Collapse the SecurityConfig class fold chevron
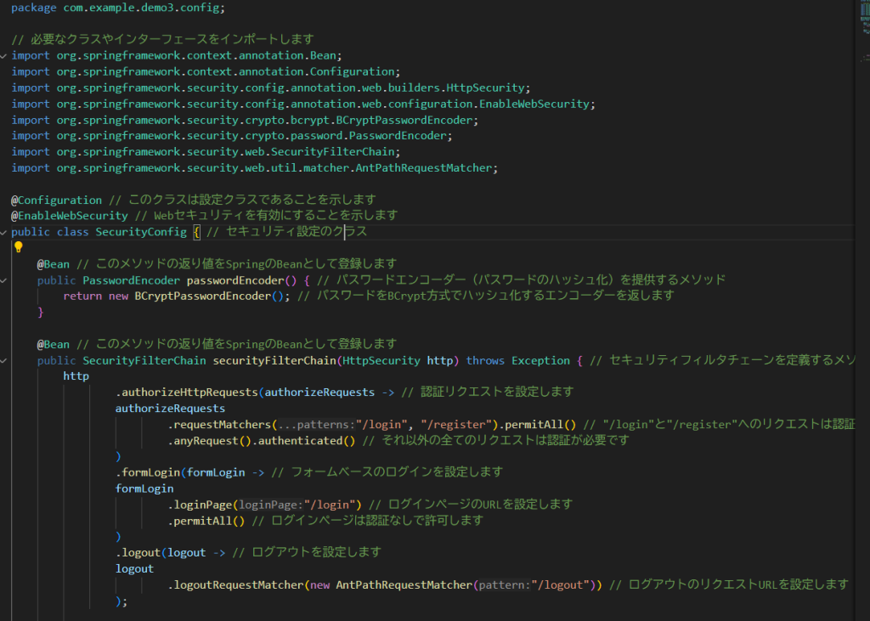The width and height of the screenshot is (870, 621). (x=4, y=232)
